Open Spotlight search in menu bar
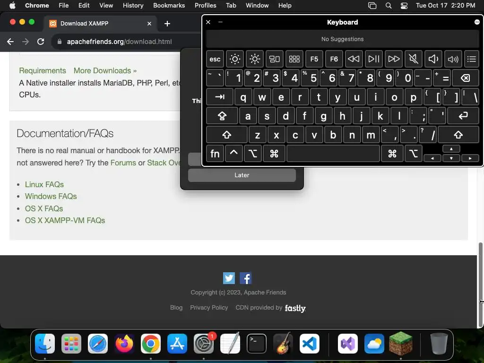 click(x=389, y=6)
